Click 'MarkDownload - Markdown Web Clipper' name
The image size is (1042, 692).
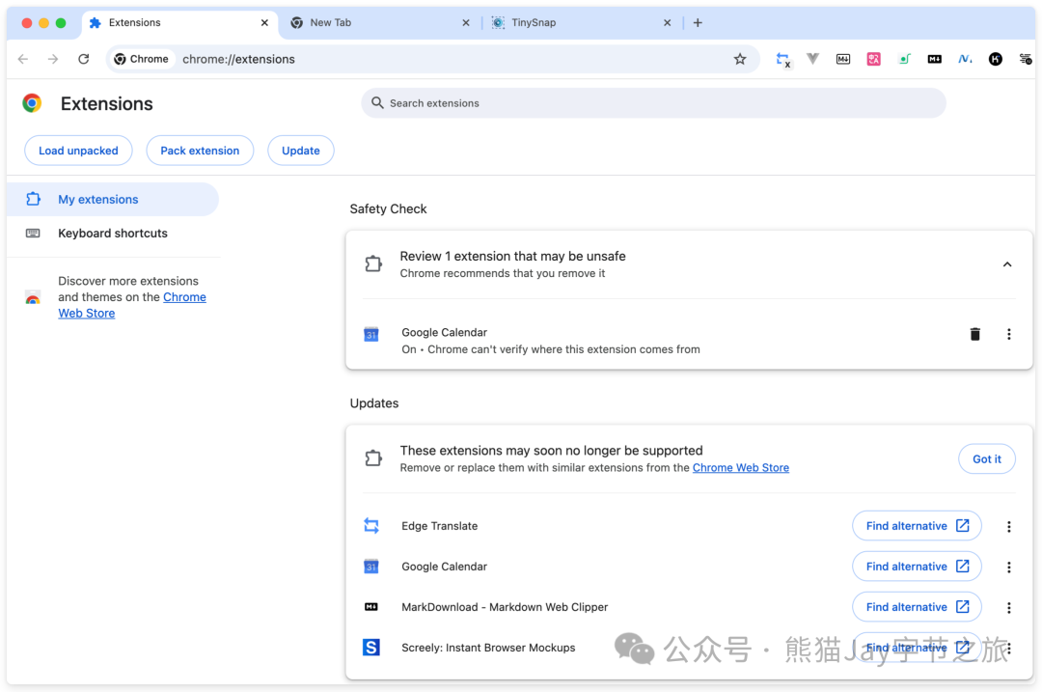[505, 607]
